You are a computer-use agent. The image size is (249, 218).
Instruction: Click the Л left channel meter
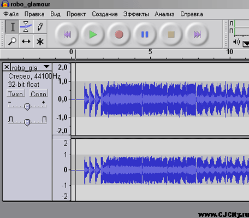241,23
